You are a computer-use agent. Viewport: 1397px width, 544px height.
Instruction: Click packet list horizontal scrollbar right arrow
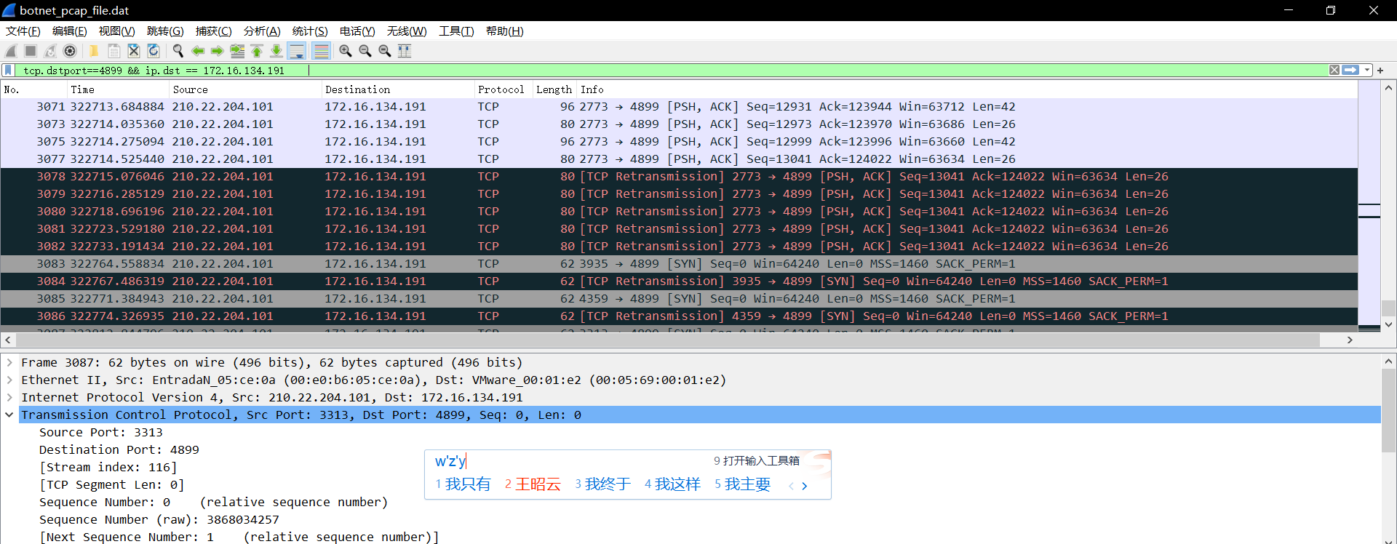point(1350,340)
